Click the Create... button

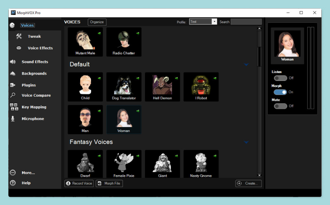(x=249, y=183)
